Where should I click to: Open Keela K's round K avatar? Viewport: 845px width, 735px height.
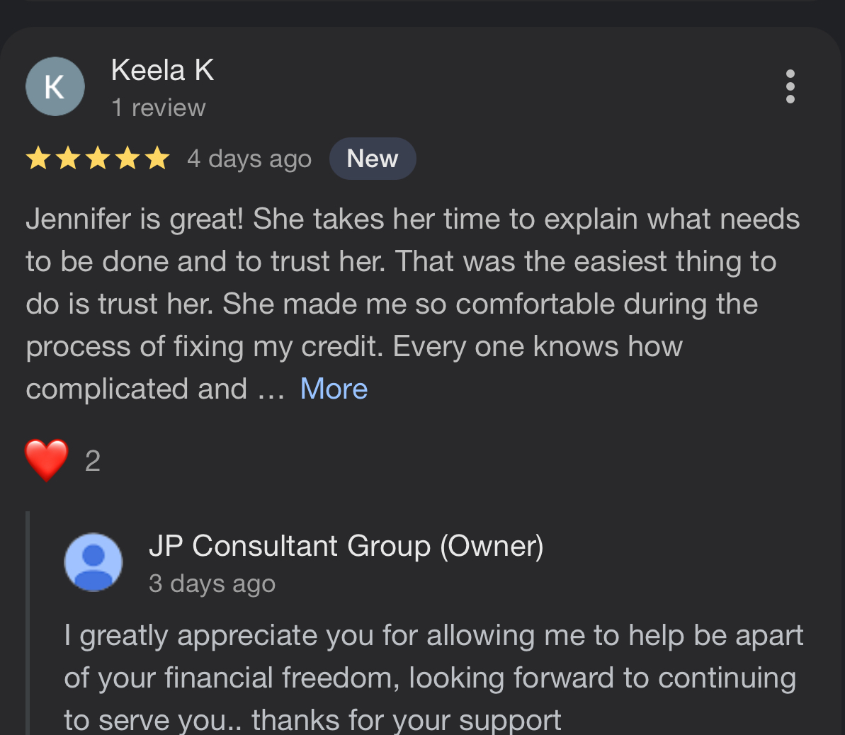pyautogui.click(x=55, y=86)
